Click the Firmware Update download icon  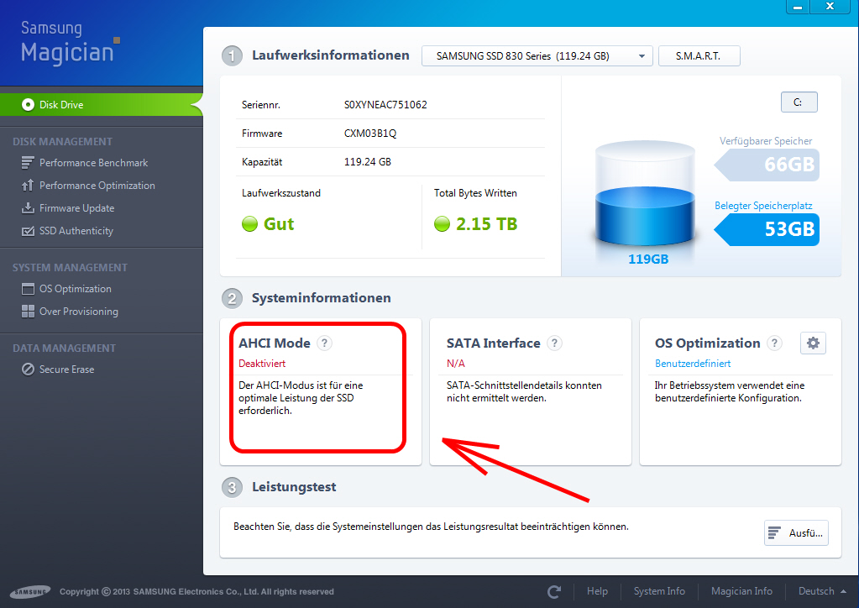[28, 208]
